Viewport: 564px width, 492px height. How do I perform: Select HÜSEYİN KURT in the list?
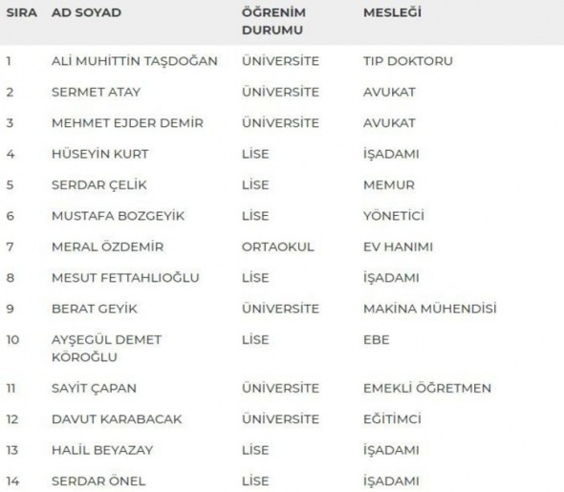100,154
